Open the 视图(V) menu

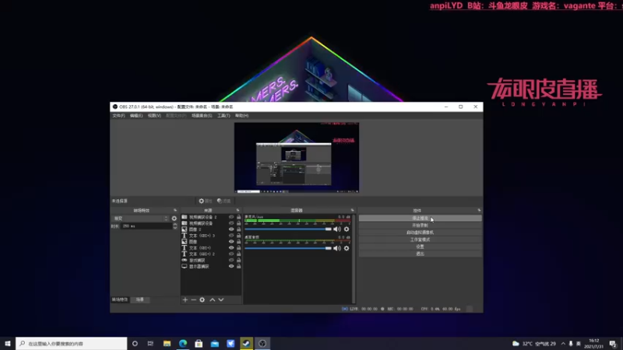(154, 115)
